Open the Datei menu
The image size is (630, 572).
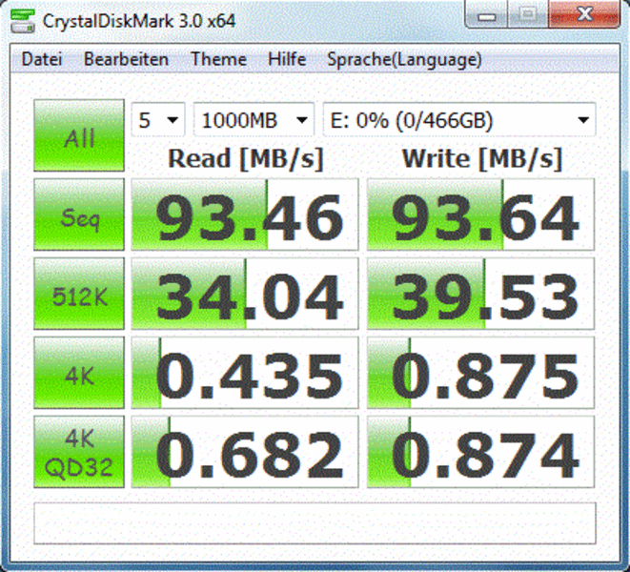[42, 59]
